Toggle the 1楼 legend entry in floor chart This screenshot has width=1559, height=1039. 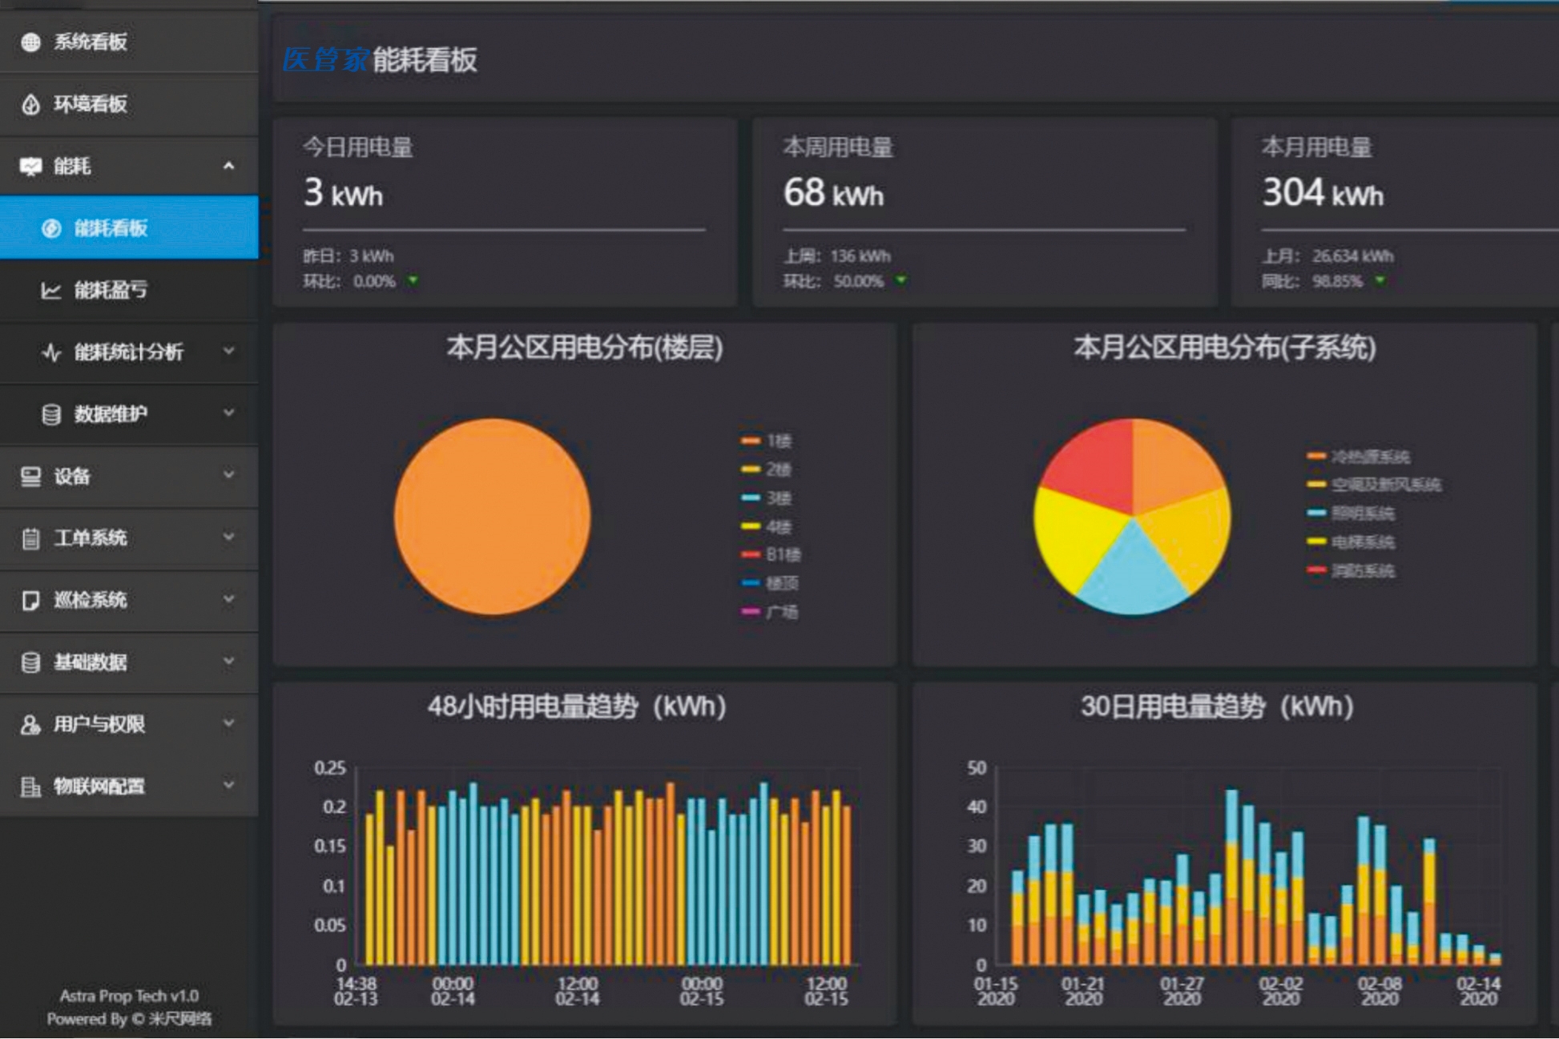click(x=767, y=441)
